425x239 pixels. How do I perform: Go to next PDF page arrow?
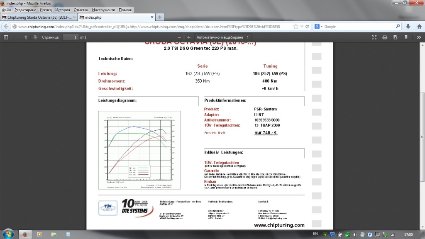[x=35, y=37]
